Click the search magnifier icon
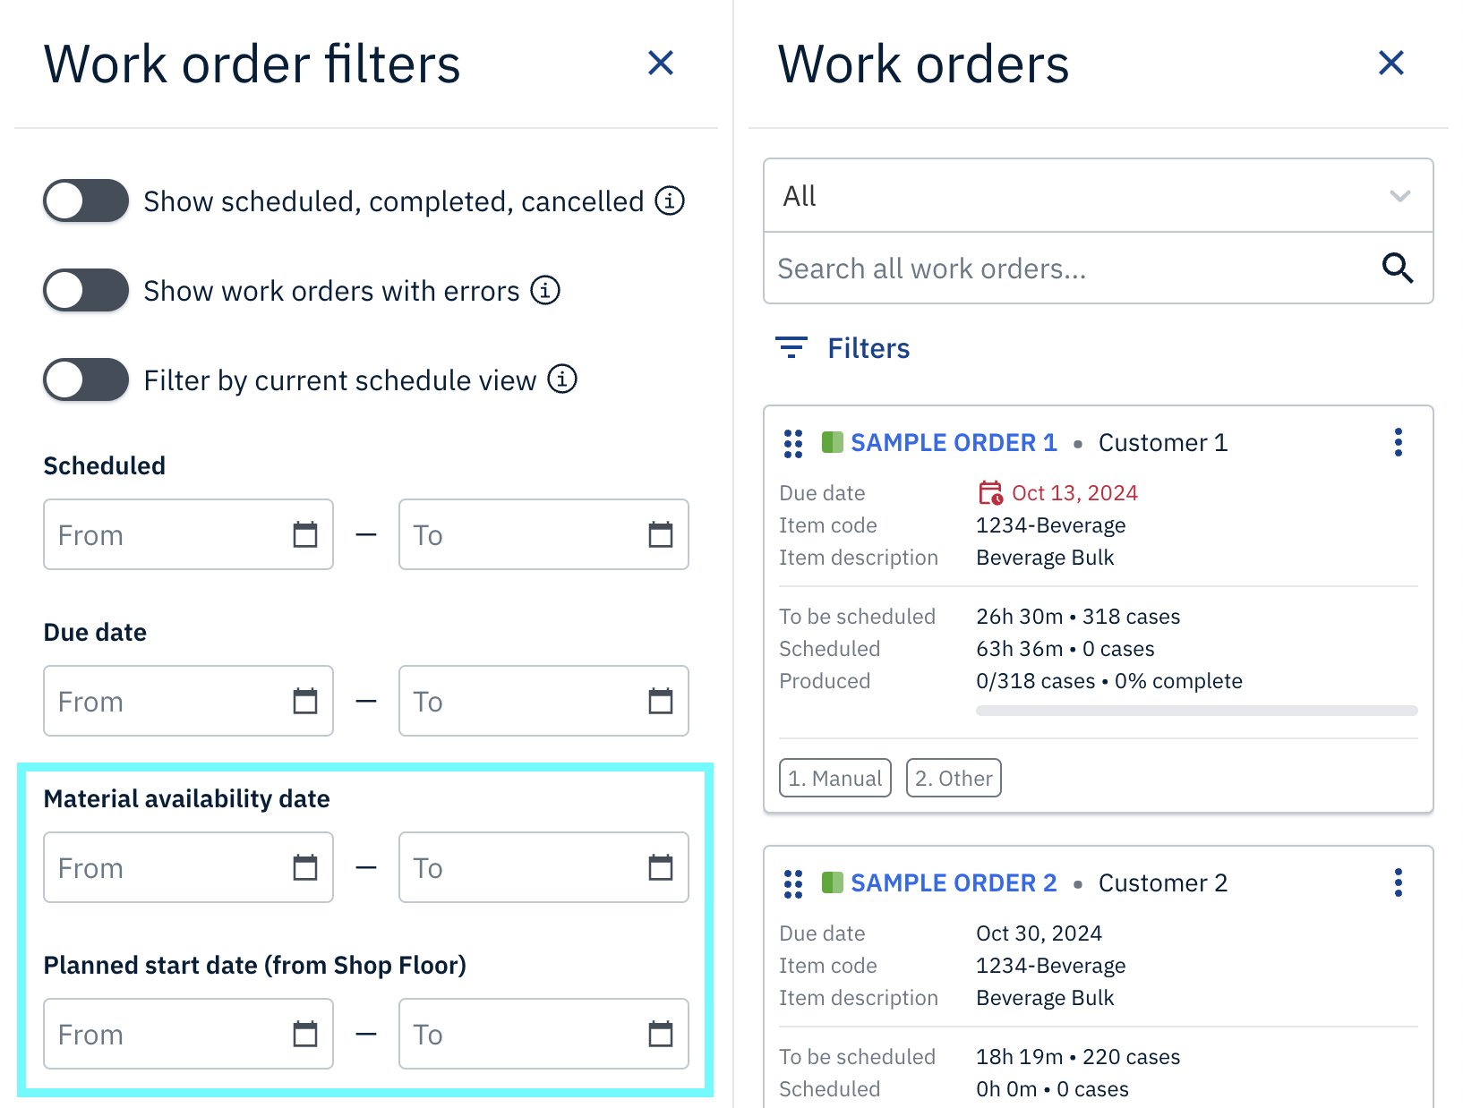The width and height of the screenshot is (1463, 1108). (1397, 268)
